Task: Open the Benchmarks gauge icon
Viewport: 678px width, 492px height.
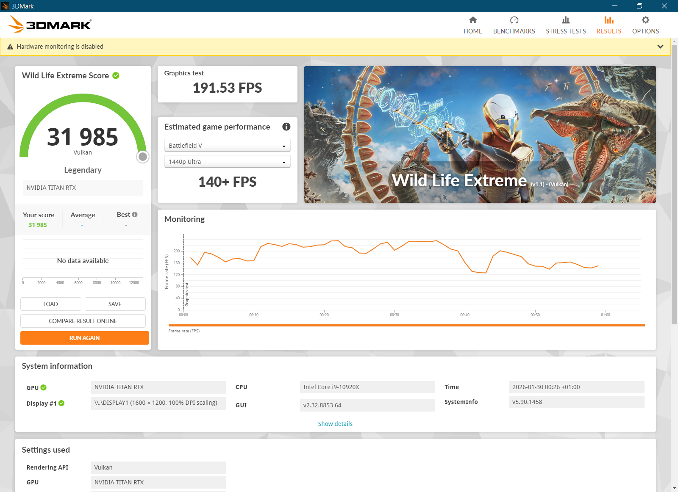Action: [x=514, y=20]
